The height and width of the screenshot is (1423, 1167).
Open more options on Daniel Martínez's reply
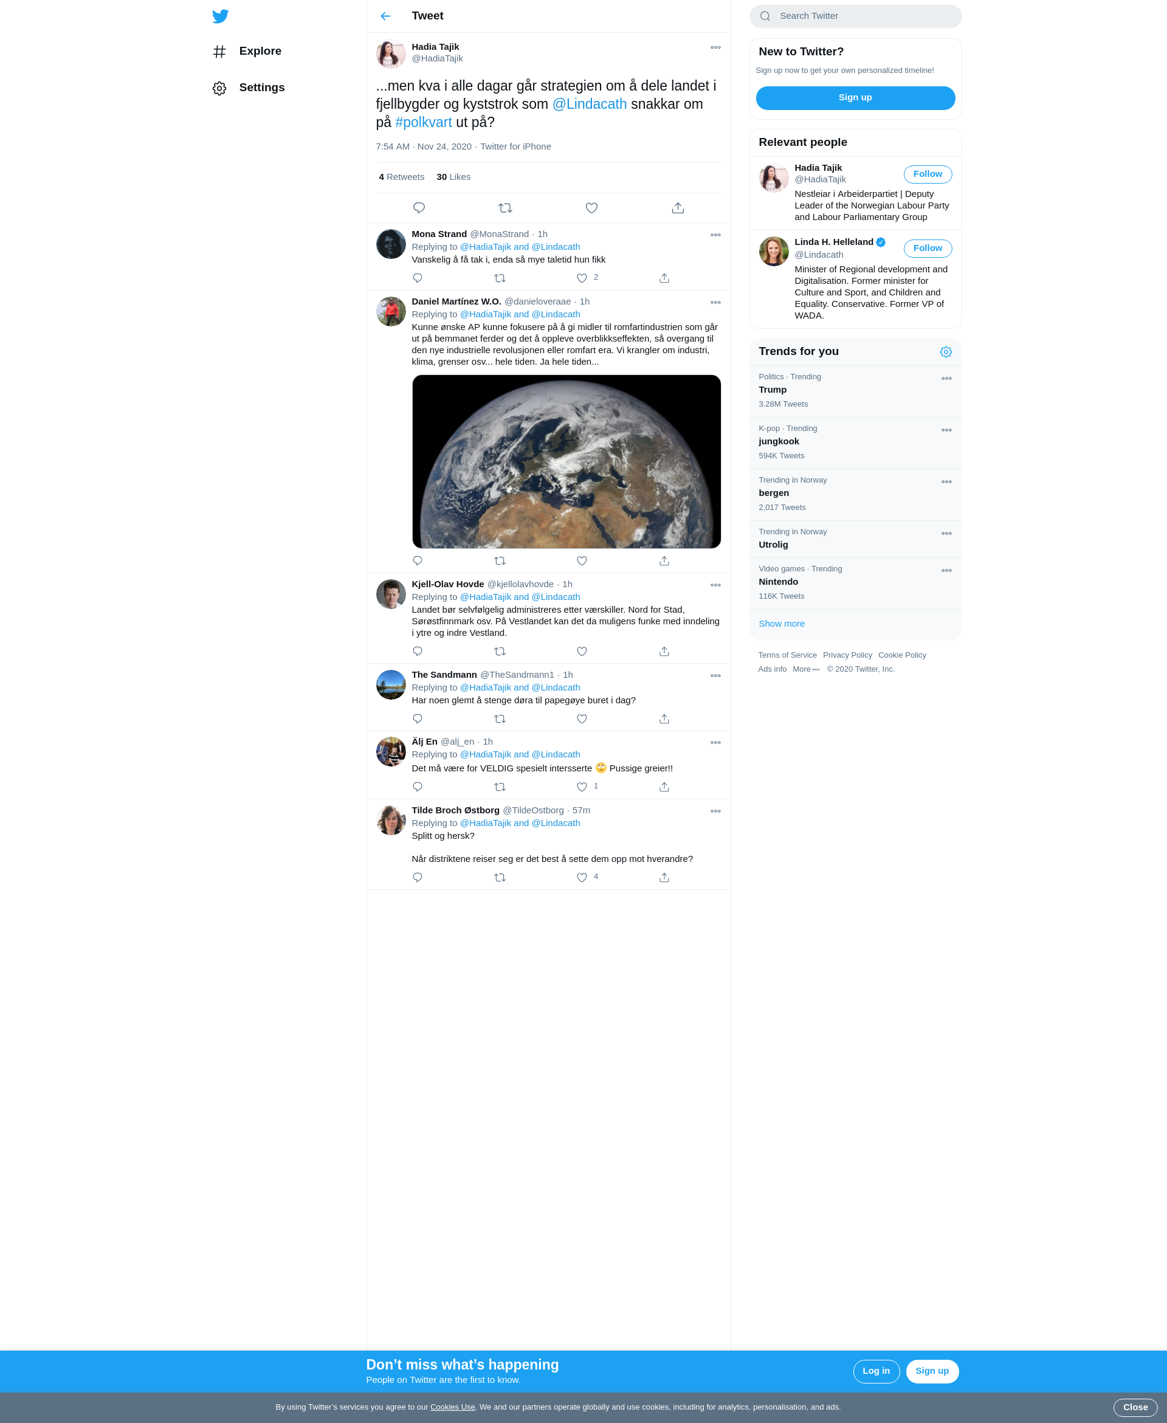pos(715,303)
